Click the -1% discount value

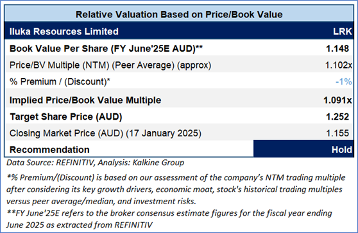point(344,81)
